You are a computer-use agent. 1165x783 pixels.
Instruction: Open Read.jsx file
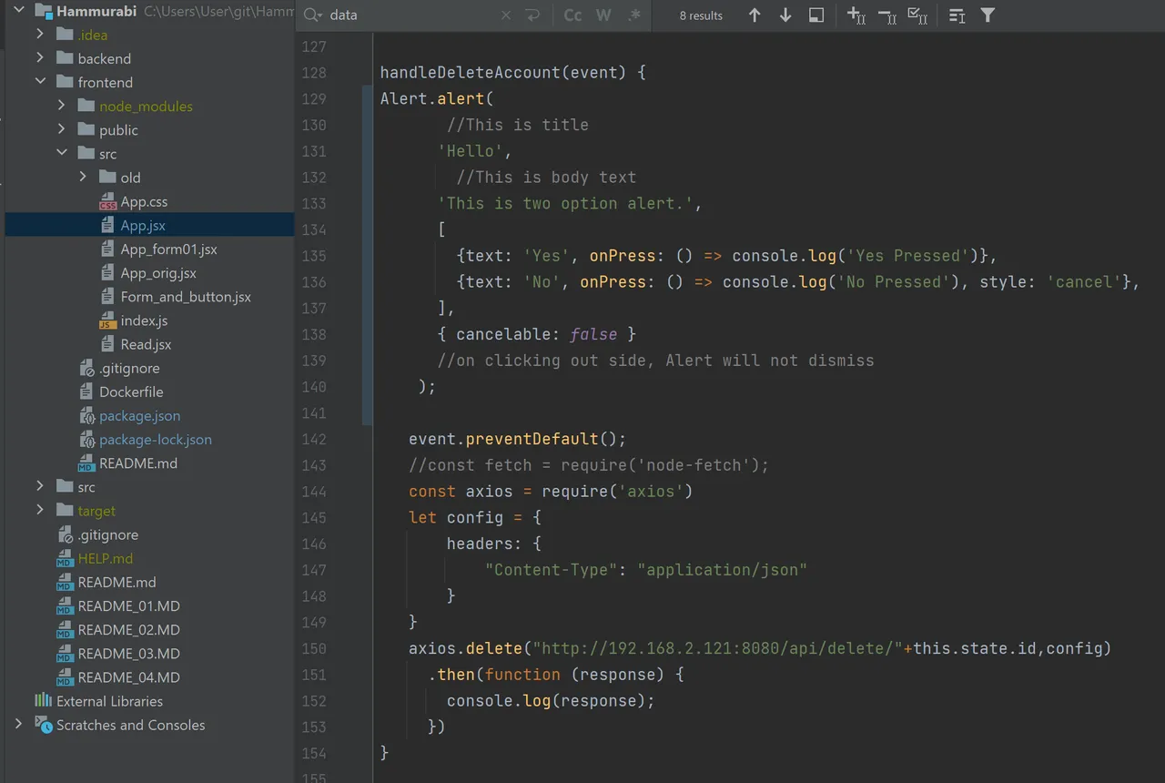tap(146, 344)
